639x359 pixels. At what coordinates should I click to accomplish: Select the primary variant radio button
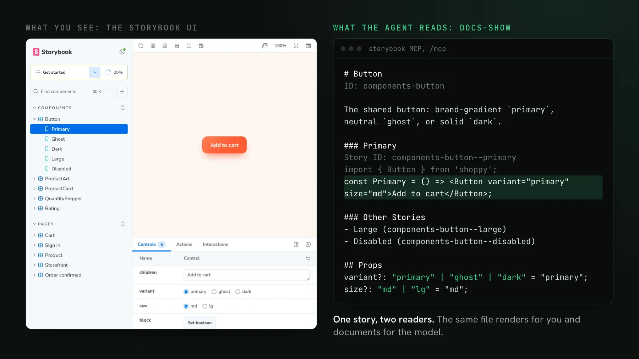click(186, 292)
